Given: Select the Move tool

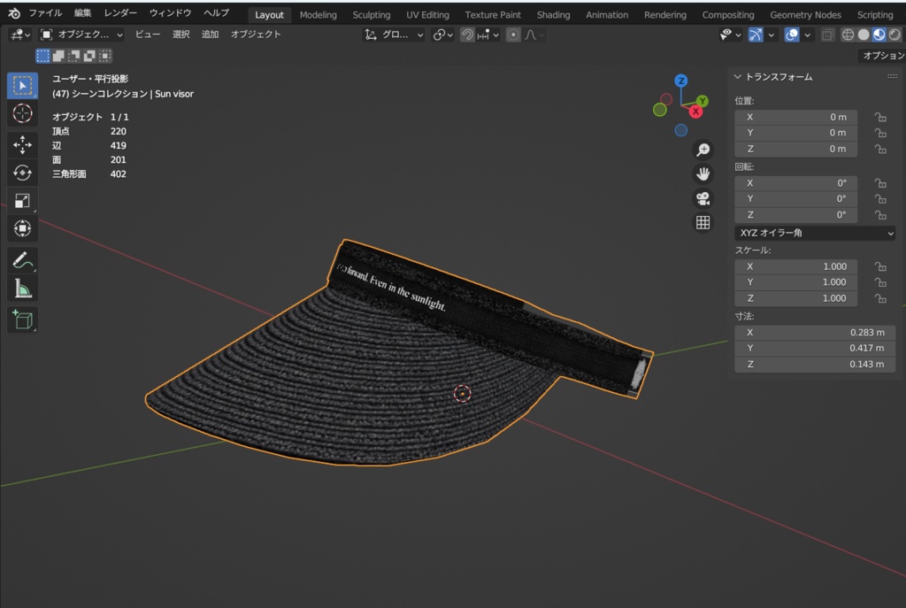Looking at the screenshot, I should point(22,144).
